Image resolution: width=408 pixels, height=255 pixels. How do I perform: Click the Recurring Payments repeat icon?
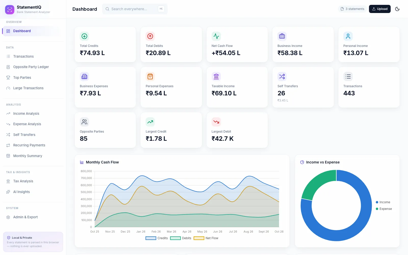pos(8,145)
